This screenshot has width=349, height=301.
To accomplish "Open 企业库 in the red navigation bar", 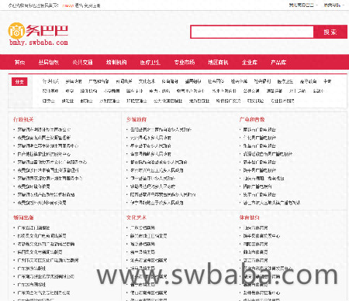I will click(250, 62).
